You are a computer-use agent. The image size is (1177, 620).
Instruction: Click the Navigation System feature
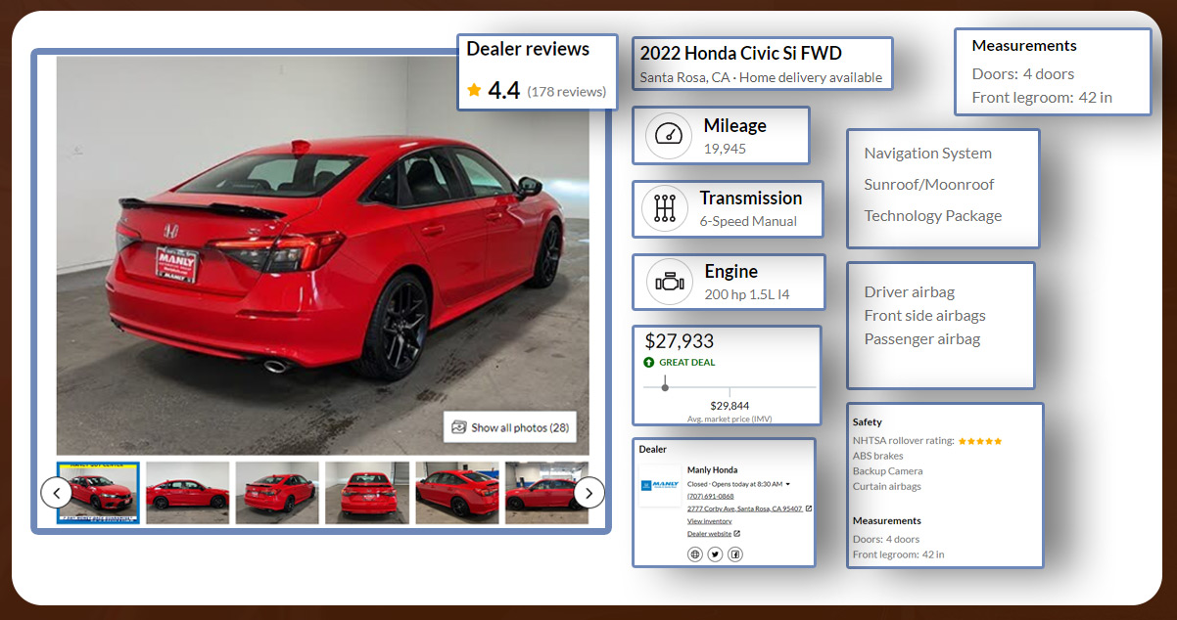coord(928,154)
